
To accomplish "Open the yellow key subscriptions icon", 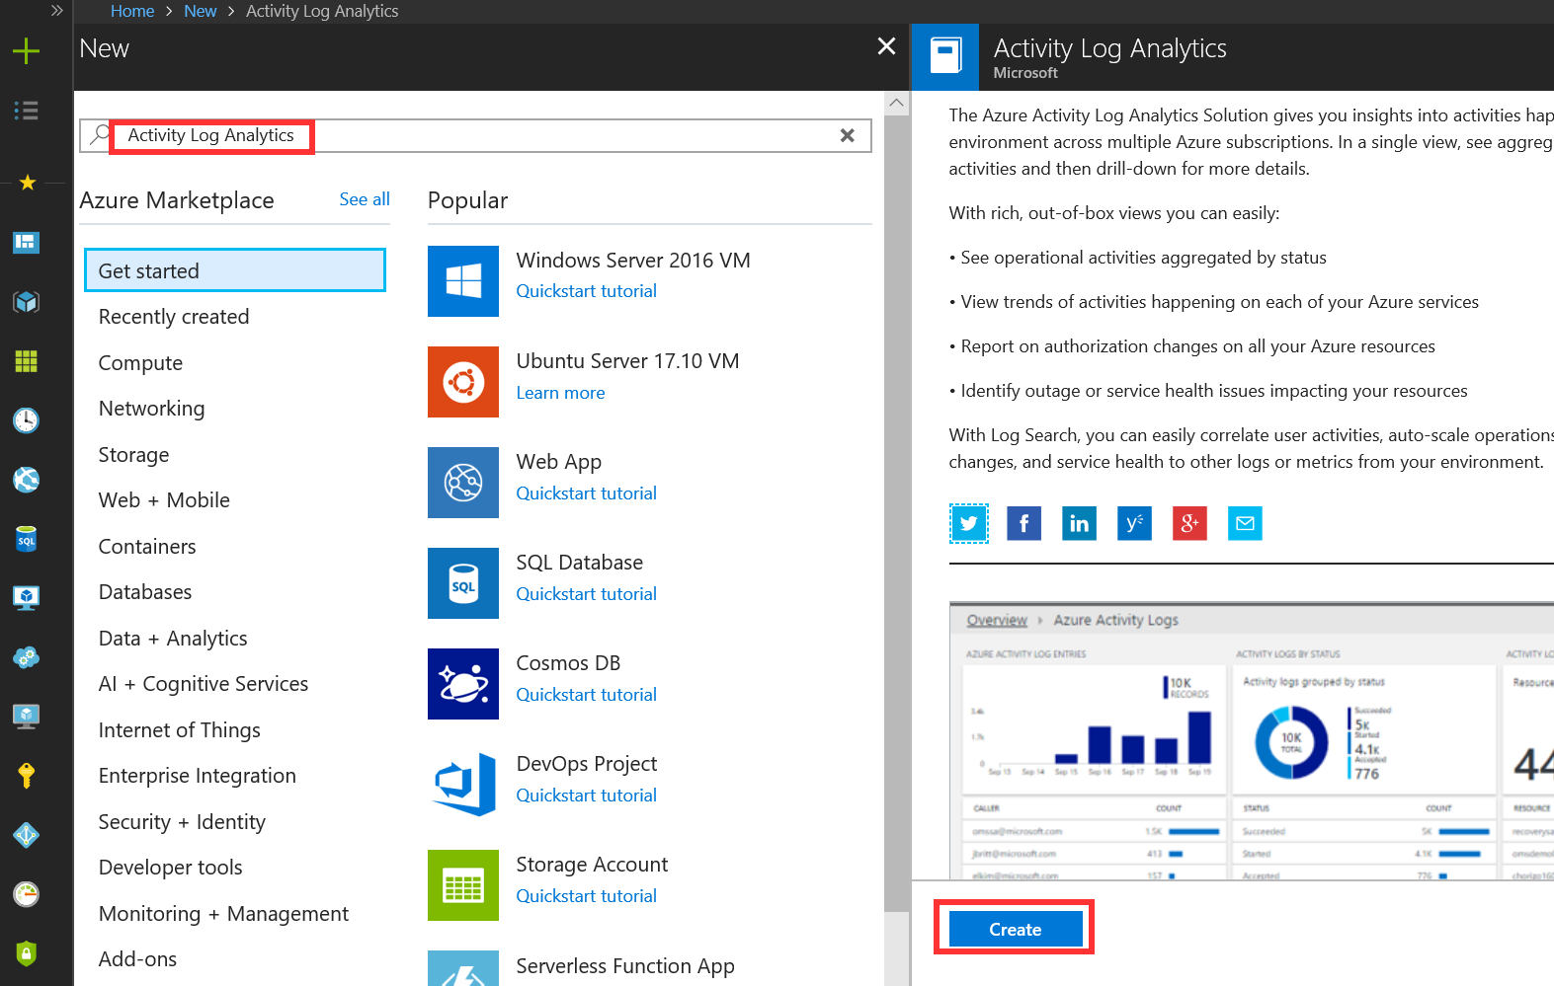I will (x=27, y=776).
